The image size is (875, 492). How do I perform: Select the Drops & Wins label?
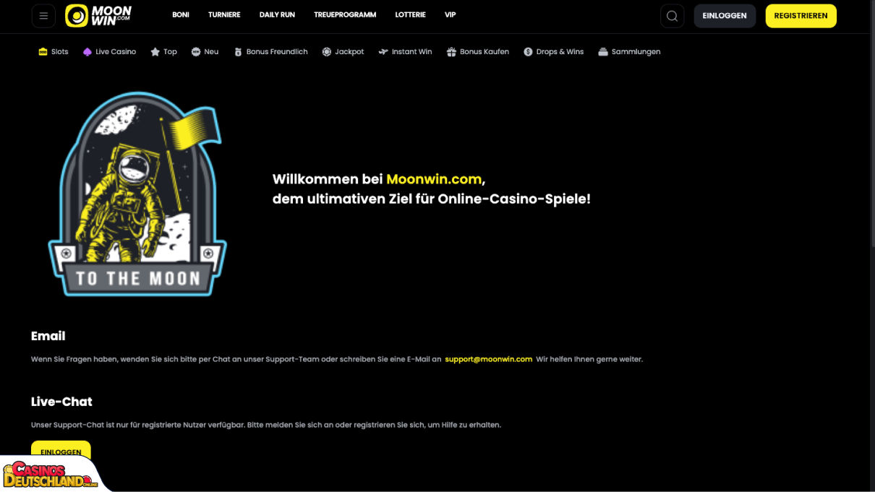click(560, 52)
